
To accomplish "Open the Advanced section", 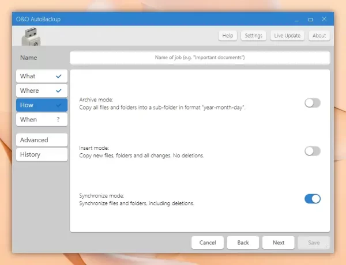I will [x=42, y=140].
